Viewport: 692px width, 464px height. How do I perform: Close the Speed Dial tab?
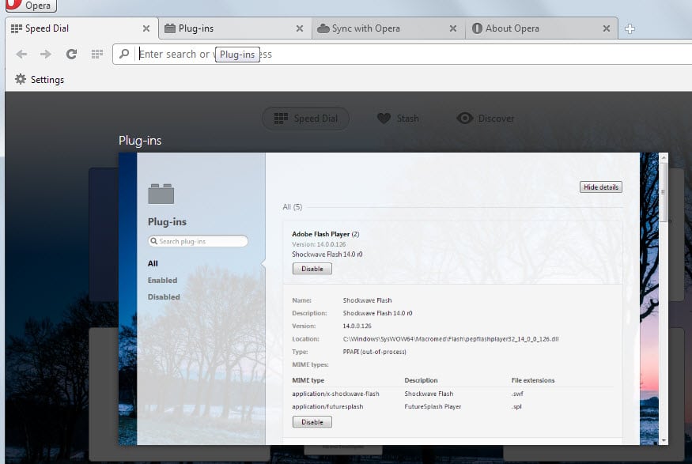coord(146,28)
